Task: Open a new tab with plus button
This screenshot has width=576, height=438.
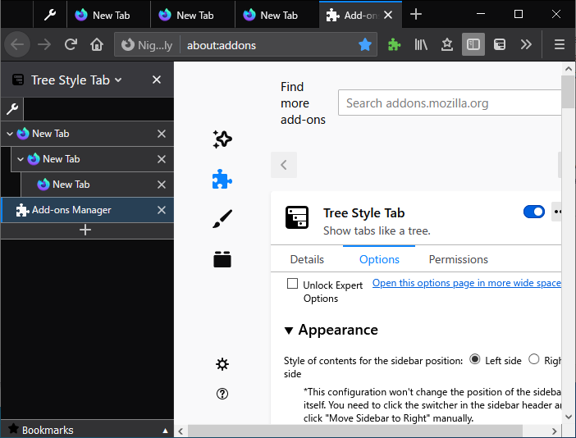Action: click(x=415, y=15)
